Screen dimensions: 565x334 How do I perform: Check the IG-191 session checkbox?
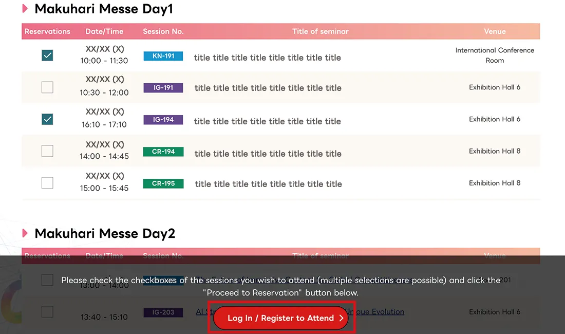point(47,87)
